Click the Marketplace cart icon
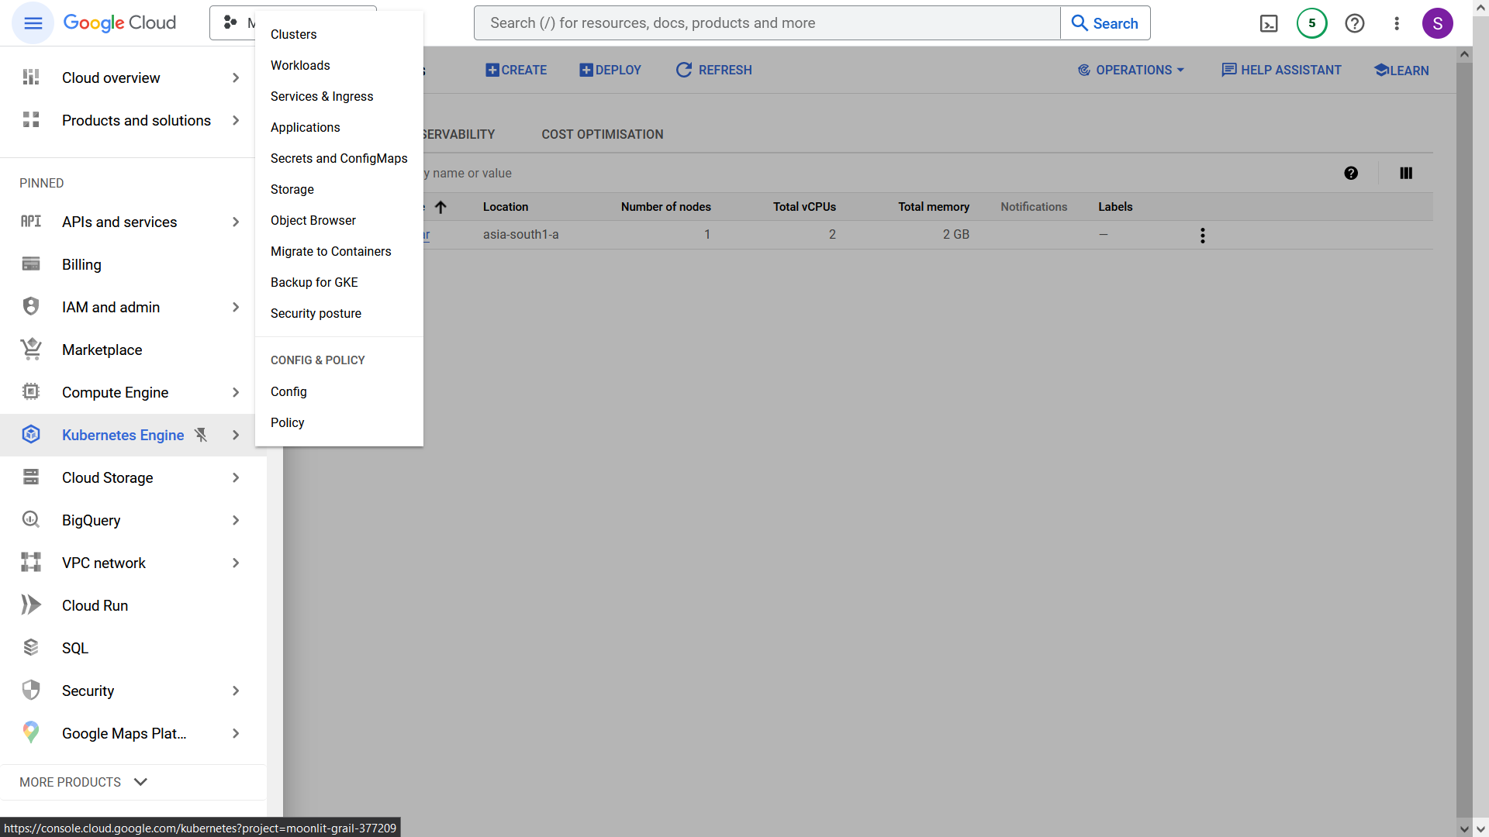The image size is (1489, 837). click(x=31, y=350)
